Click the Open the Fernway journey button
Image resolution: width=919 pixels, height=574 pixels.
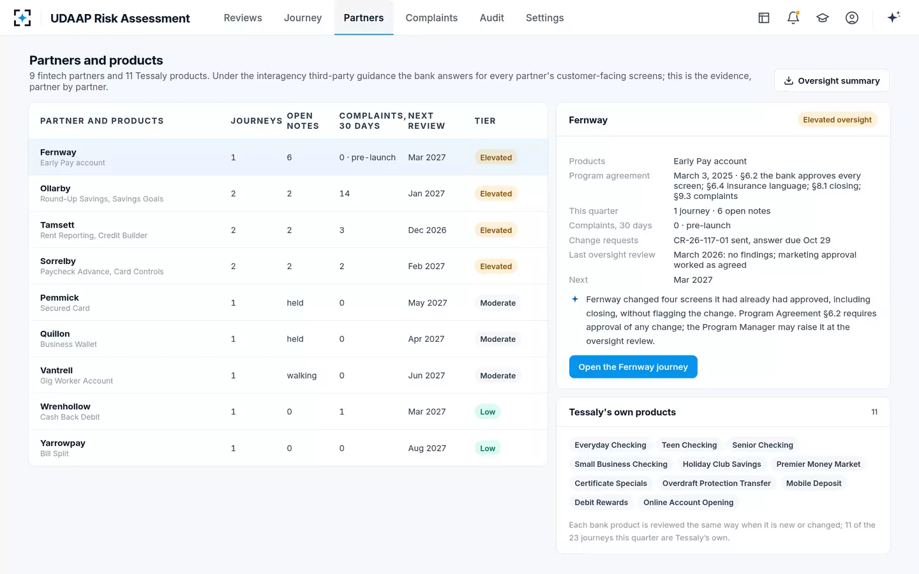coord(633,367)
